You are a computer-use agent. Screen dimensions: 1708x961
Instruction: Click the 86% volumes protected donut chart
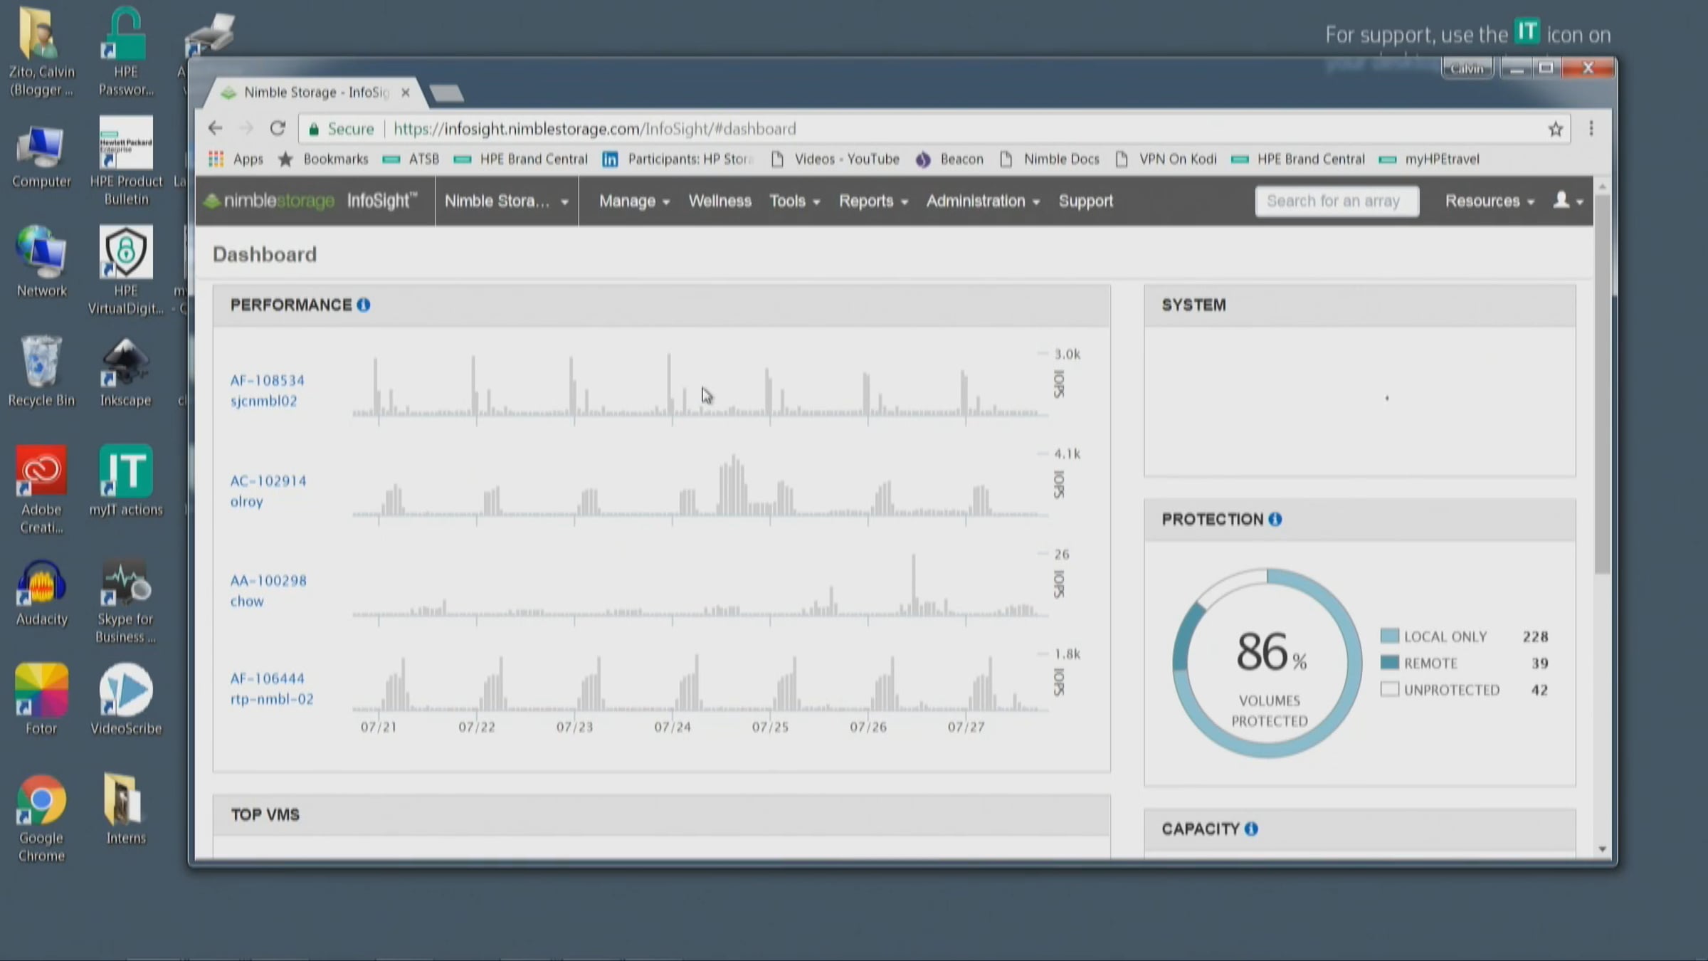[x=1267, y=663]
